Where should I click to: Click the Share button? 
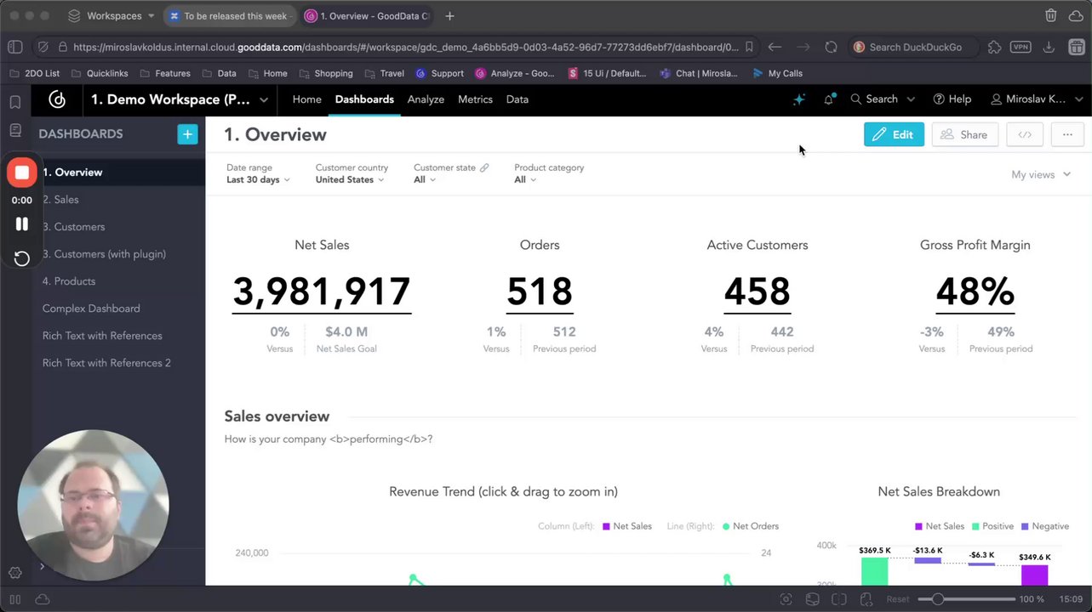click(x=965, y=134)
